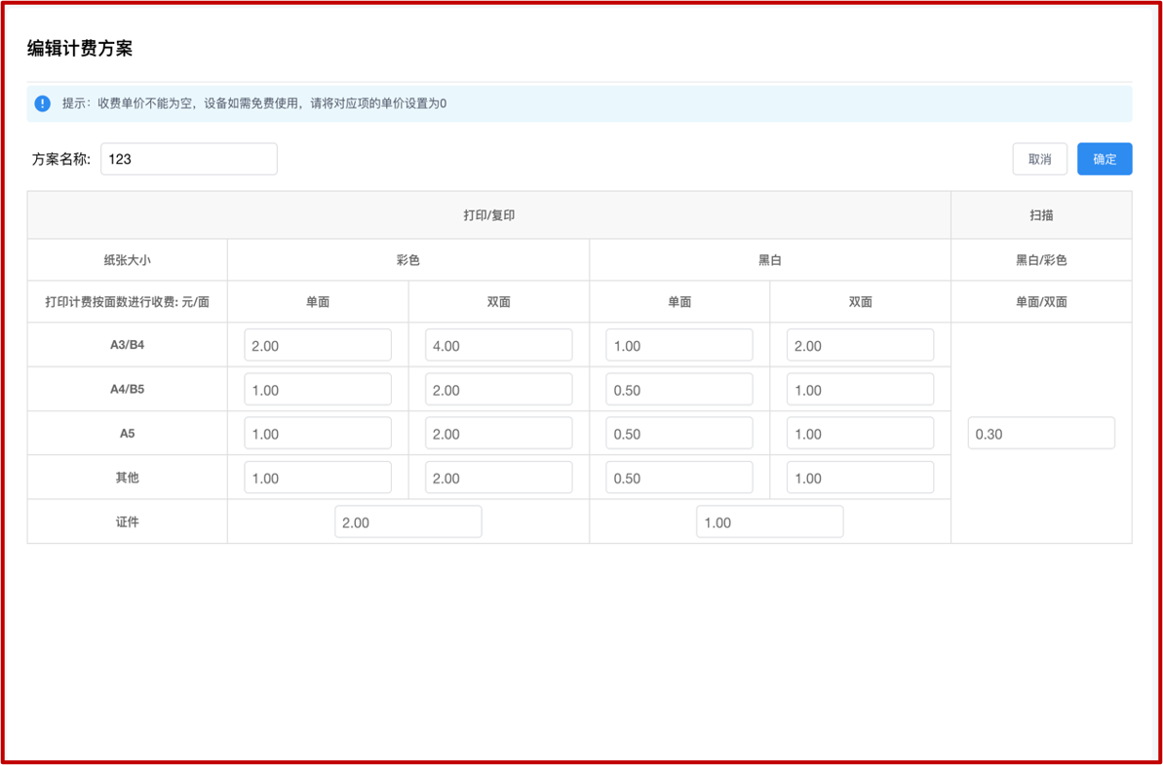Click the 打印/复印 table header
Screen dimensions: 1163x765
[x=488, y=215]
